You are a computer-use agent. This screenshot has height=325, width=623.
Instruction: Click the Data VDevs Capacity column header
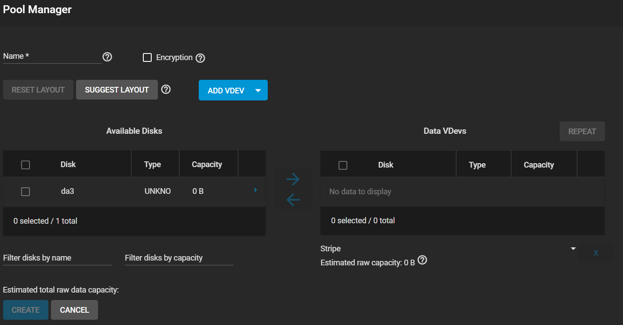pos(539,165)
